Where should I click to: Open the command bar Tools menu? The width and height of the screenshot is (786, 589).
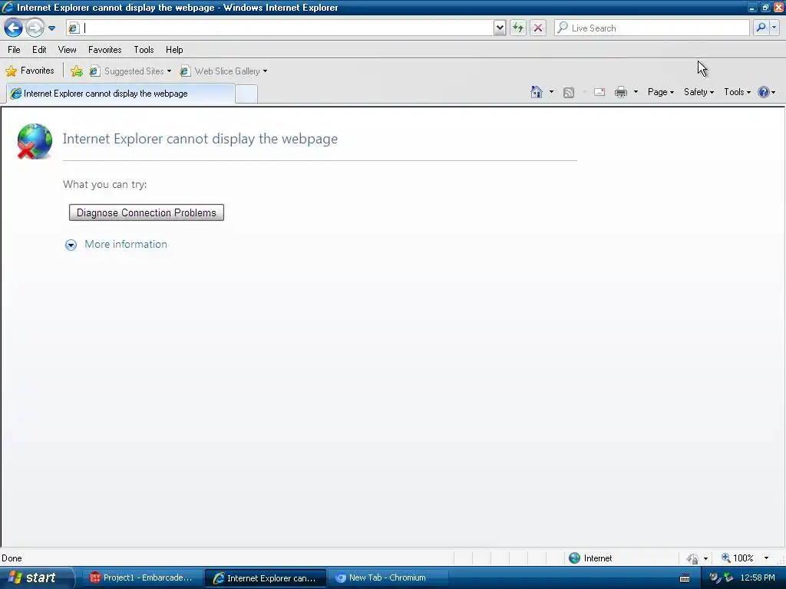click(737, 92)
